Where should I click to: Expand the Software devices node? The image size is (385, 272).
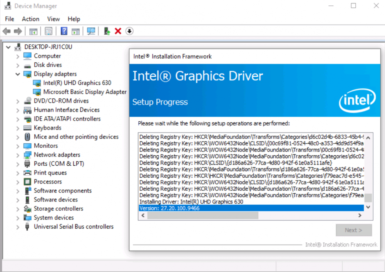tap(18, 200)
